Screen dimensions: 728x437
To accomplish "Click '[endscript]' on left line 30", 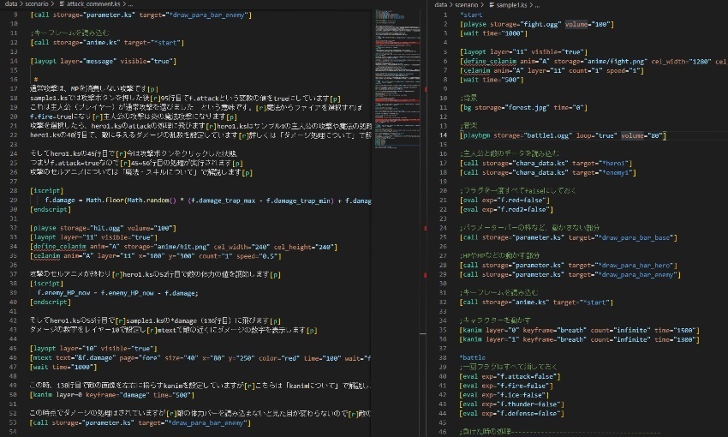I will coord(51,209).
